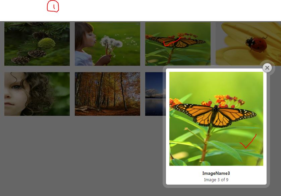Screen dimensions: 281x196
Task: Click the ImageName3 caption title
Action: [x=216, y=173]
